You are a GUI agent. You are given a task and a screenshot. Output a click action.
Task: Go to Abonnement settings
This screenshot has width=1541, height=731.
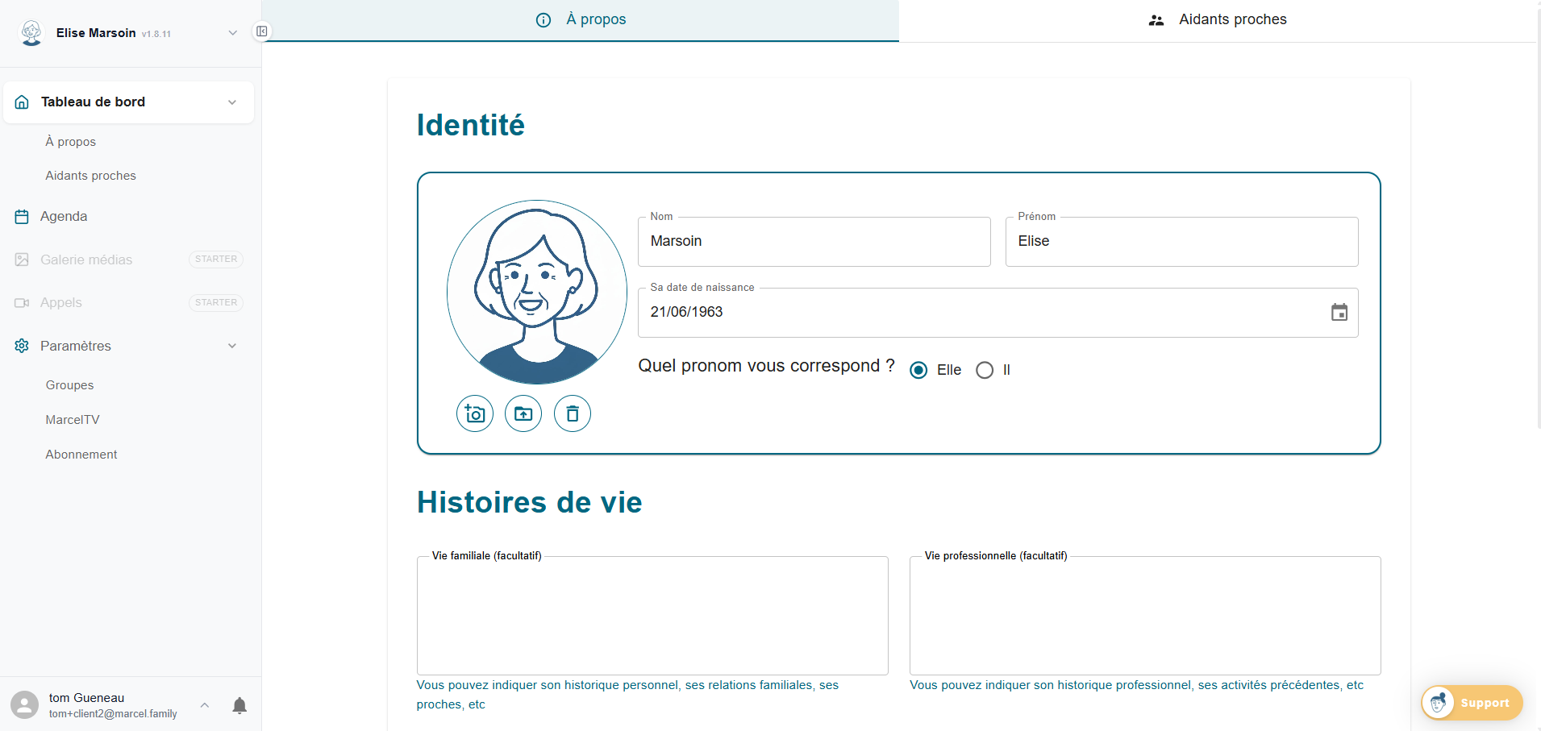[x=81, y=454]
